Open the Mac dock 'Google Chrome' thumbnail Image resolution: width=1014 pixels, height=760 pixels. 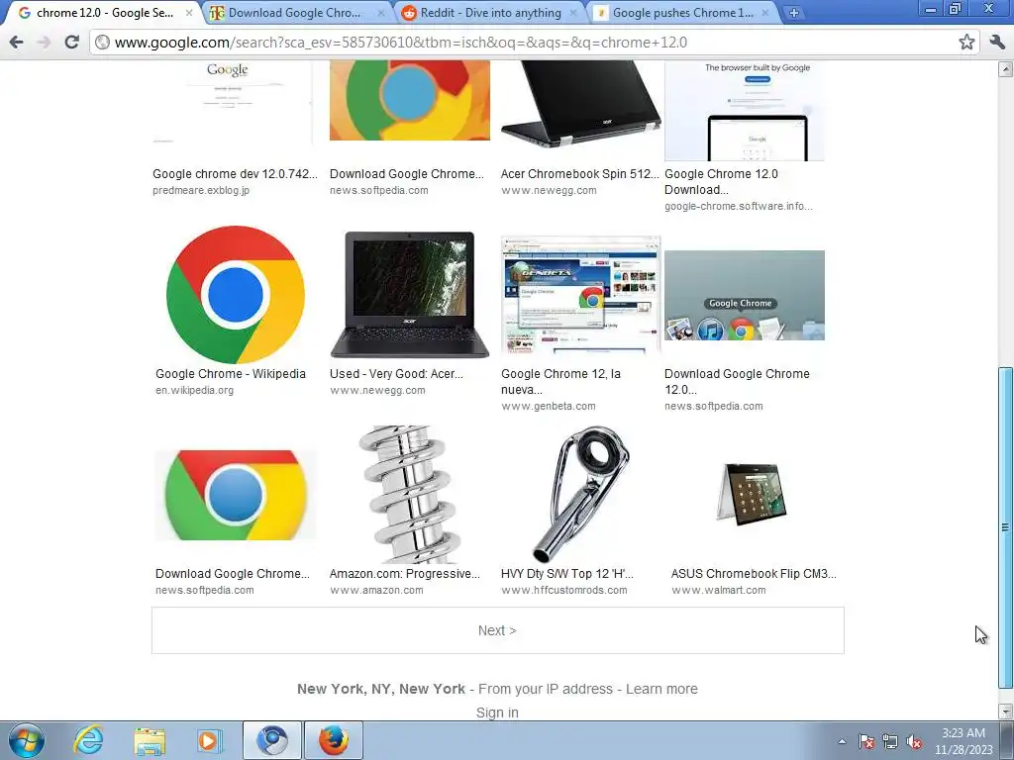click(x=745, y=295)
